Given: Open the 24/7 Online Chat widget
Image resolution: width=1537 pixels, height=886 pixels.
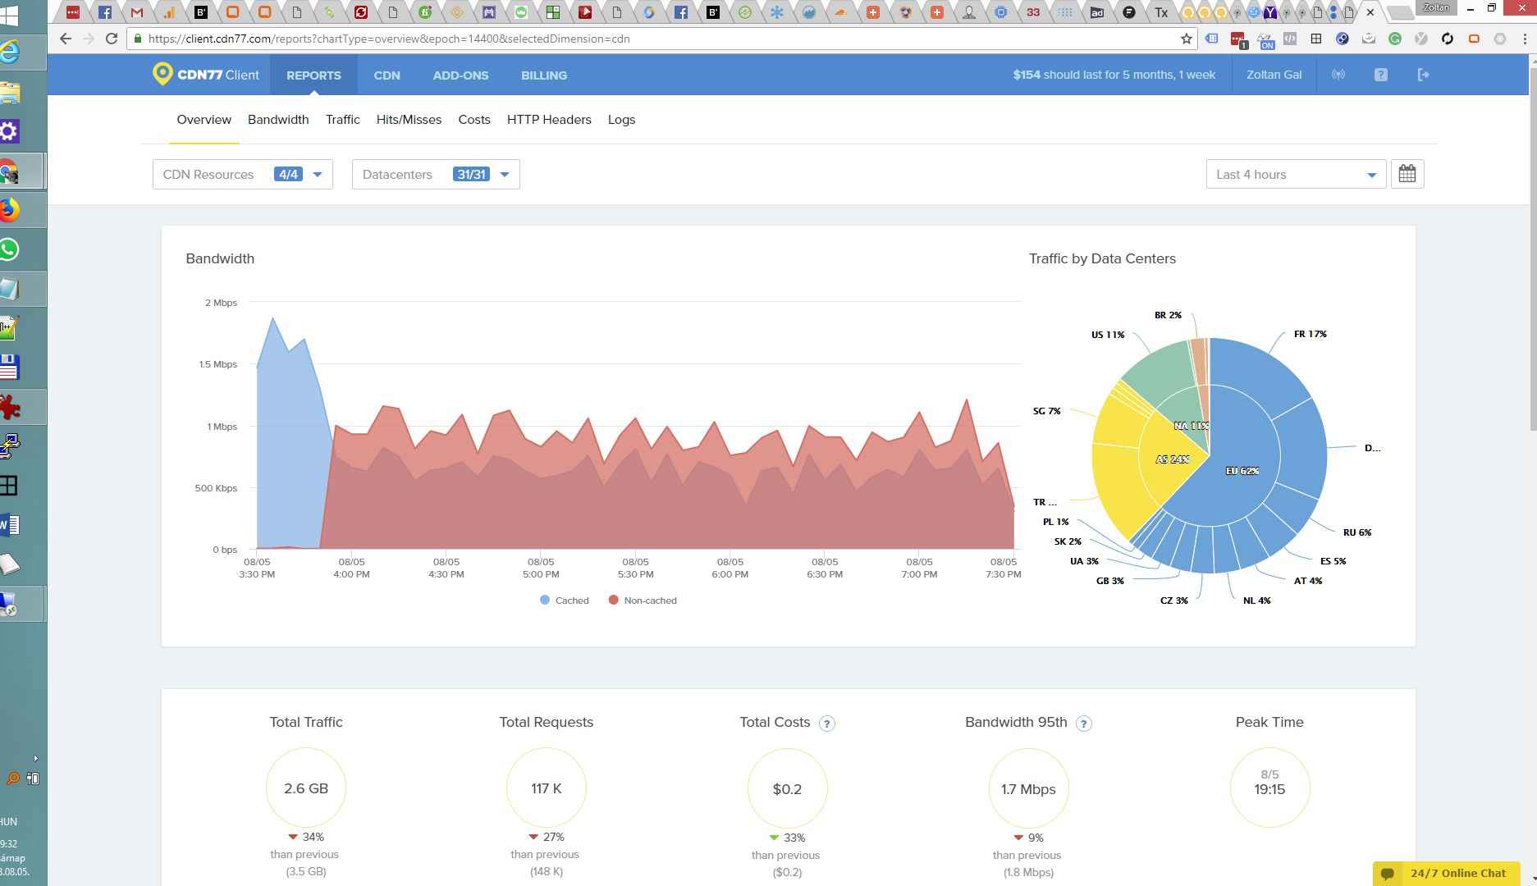Looking at the screenshot, I should pyautogui.click(x=1447, y=873).
